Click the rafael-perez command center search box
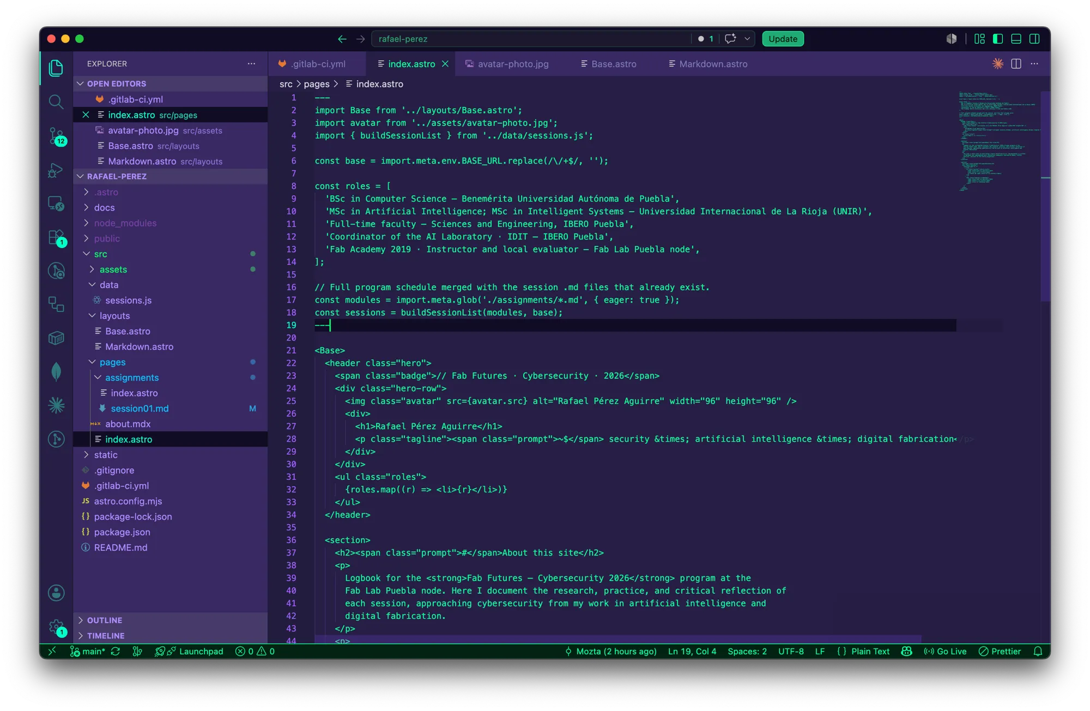Screen dimensions: 1090x711 (x=531, y=39)
